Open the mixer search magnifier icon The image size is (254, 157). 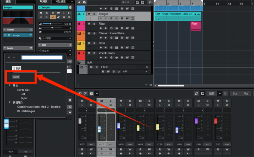point(196,94)
